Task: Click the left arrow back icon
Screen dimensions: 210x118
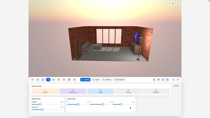Action: (x=174, y=80)
